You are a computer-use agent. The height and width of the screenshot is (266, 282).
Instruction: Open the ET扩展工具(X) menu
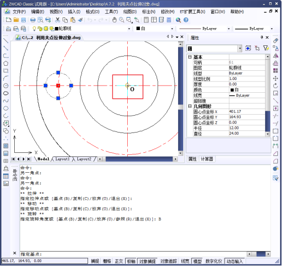(x=192, y=12)
